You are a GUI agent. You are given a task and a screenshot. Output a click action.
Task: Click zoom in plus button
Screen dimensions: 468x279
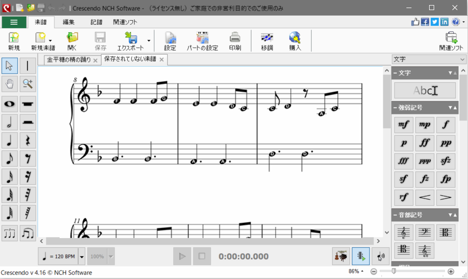click(x=451, y=271)
